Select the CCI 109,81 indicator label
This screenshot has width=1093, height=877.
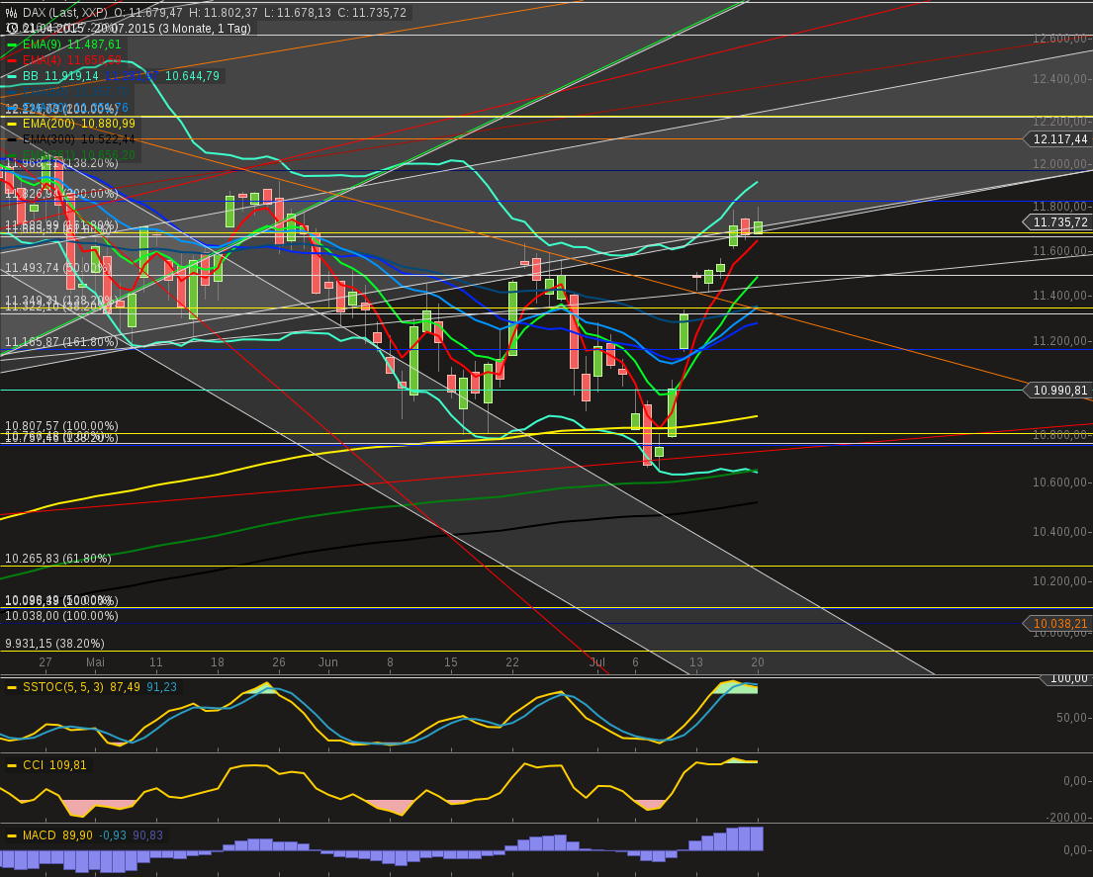[55, 765]
